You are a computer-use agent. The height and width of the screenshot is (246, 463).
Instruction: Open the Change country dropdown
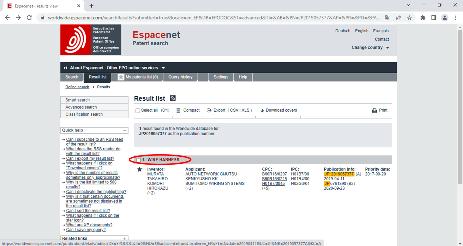point(370,47)
